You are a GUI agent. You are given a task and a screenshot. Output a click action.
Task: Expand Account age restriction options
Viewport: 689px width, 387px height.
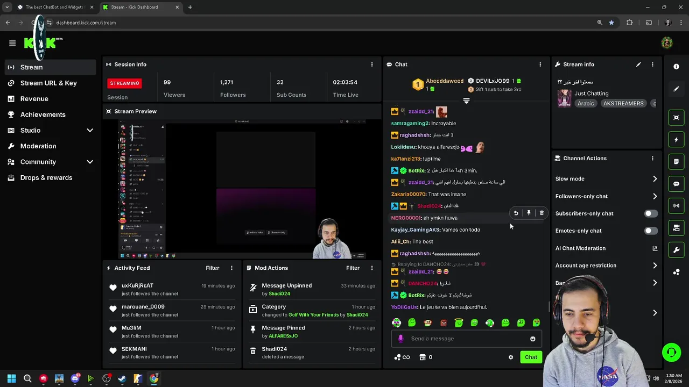pos(655,266)
